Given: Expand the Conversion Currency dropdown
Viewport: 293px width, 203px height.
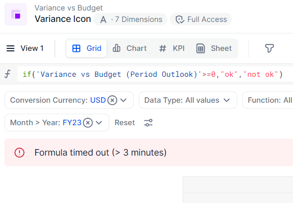Looking at the screenshot, I should [x=123, y=100].
